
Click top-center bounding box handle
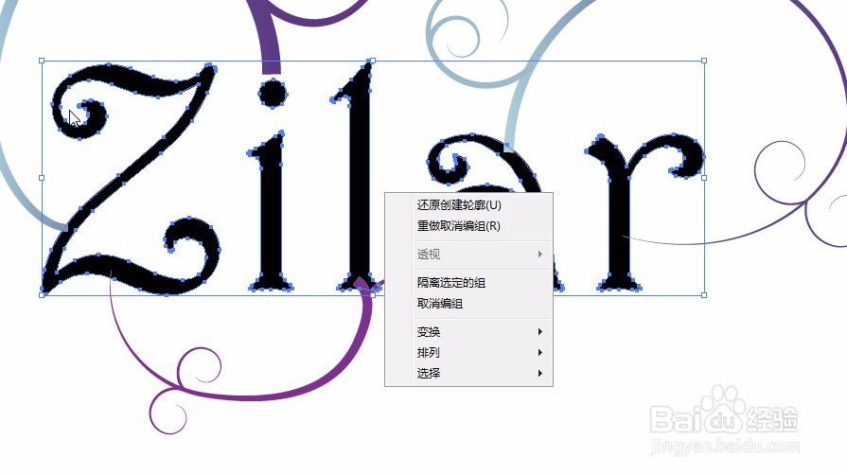pos(373,61)
